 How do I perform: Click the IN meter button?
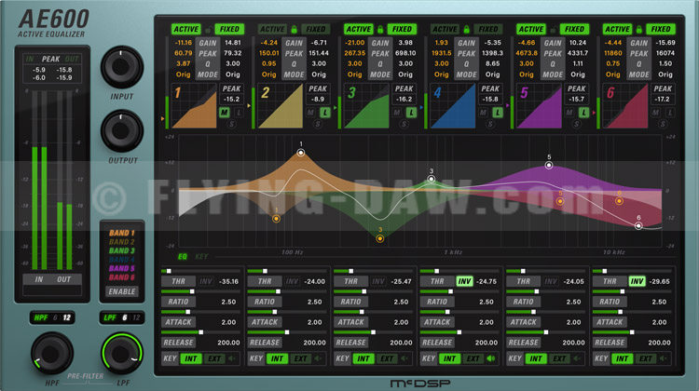[x=39, y=279]
